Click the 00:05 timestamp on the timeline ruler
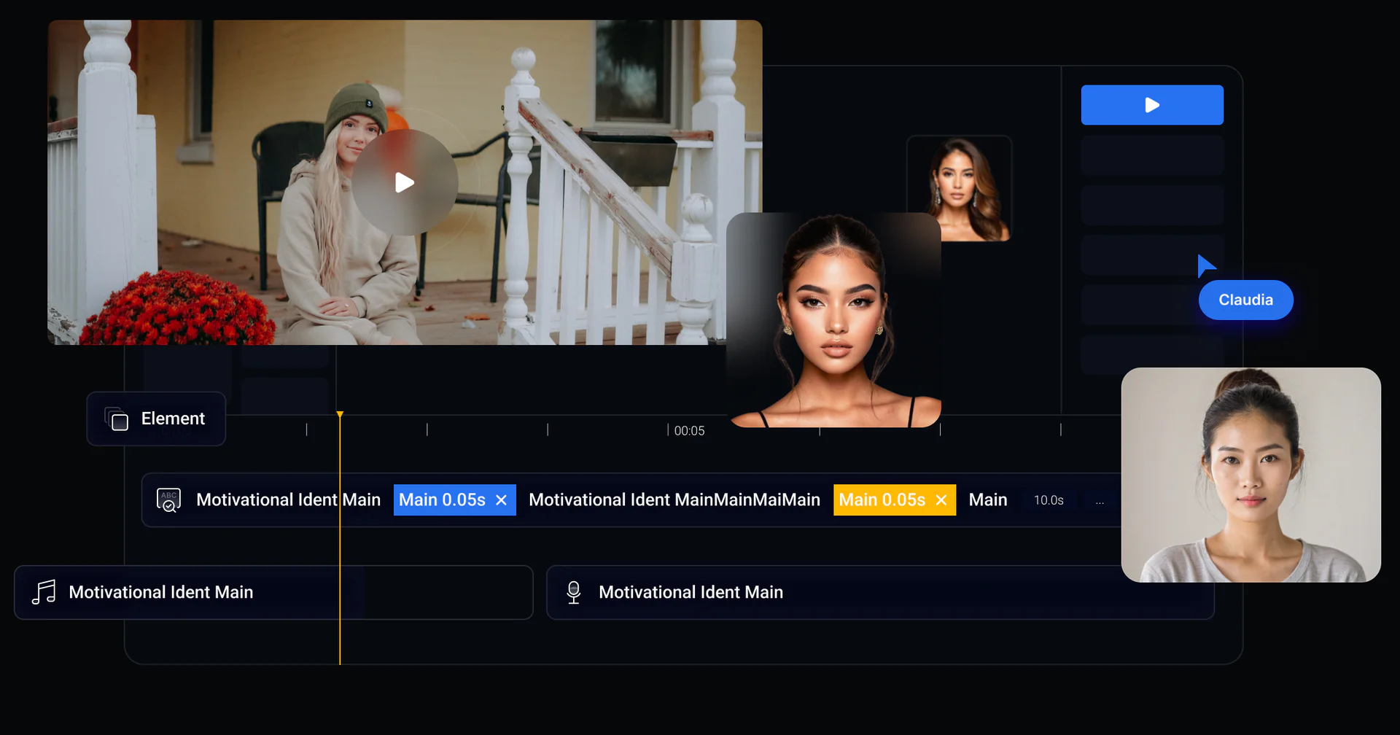This screenshot has height=735, width=1400. click(688, 430)
